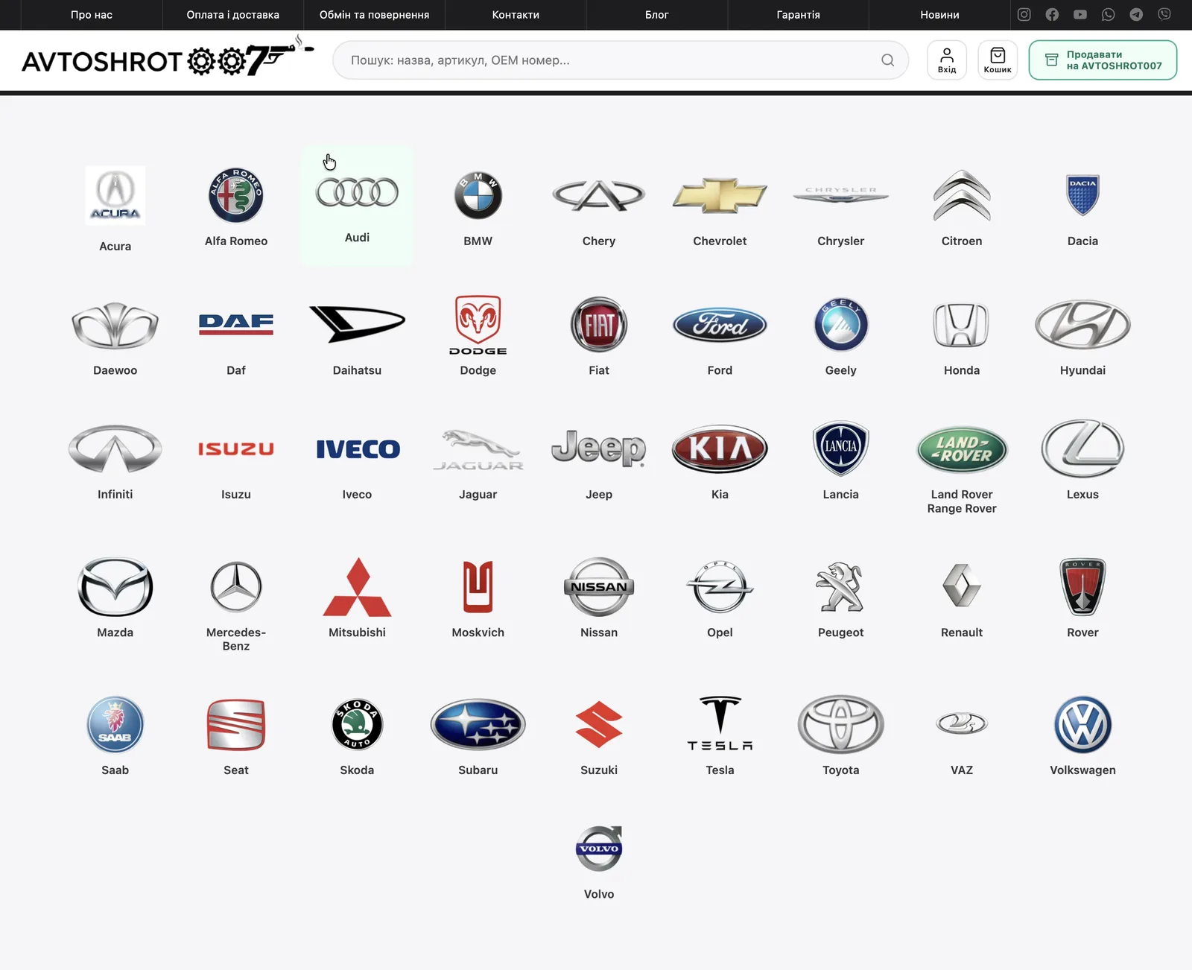Open the YouTube social icon
The width and height of the screenshot is (1192, 970).
(1080, 14)
